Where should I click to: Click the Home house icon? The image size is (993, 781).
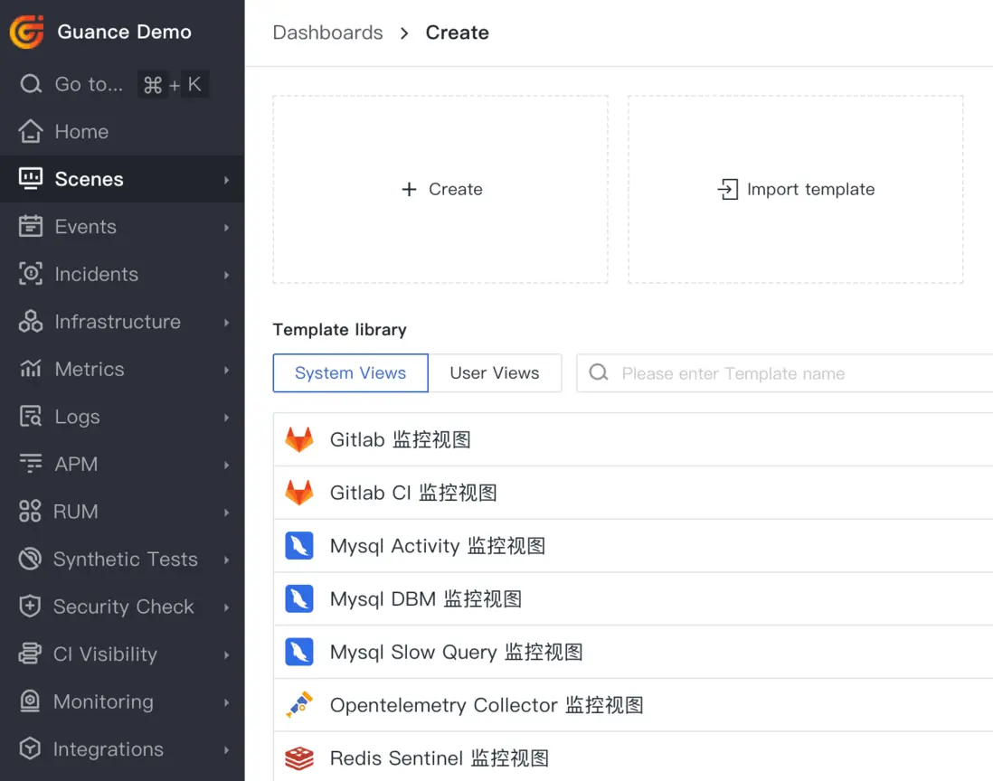[31, 132]
